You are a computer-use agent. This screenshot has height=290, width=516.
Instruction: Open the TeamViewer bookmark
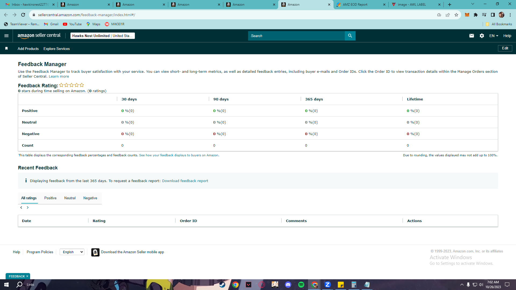22,24
